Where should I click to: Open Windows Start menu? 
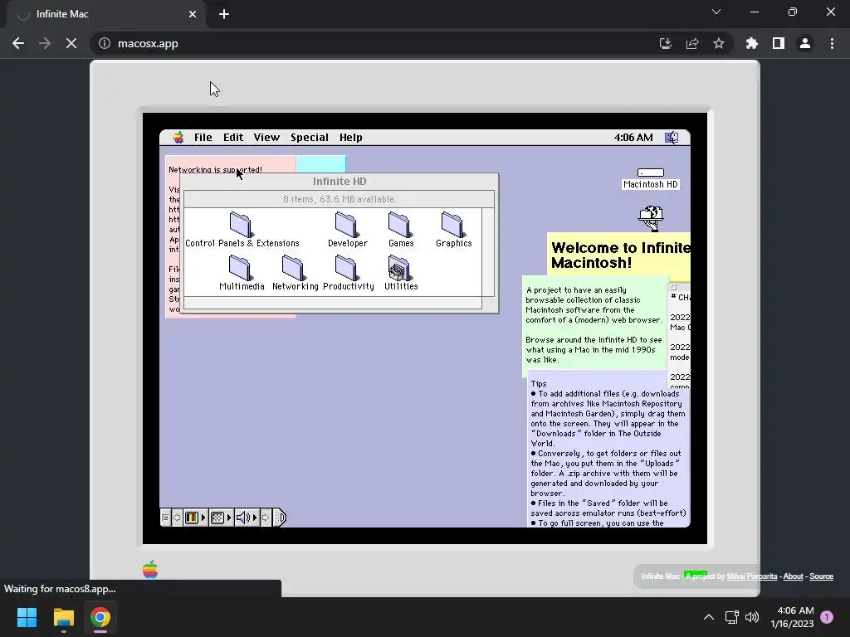tap(27, 617)
